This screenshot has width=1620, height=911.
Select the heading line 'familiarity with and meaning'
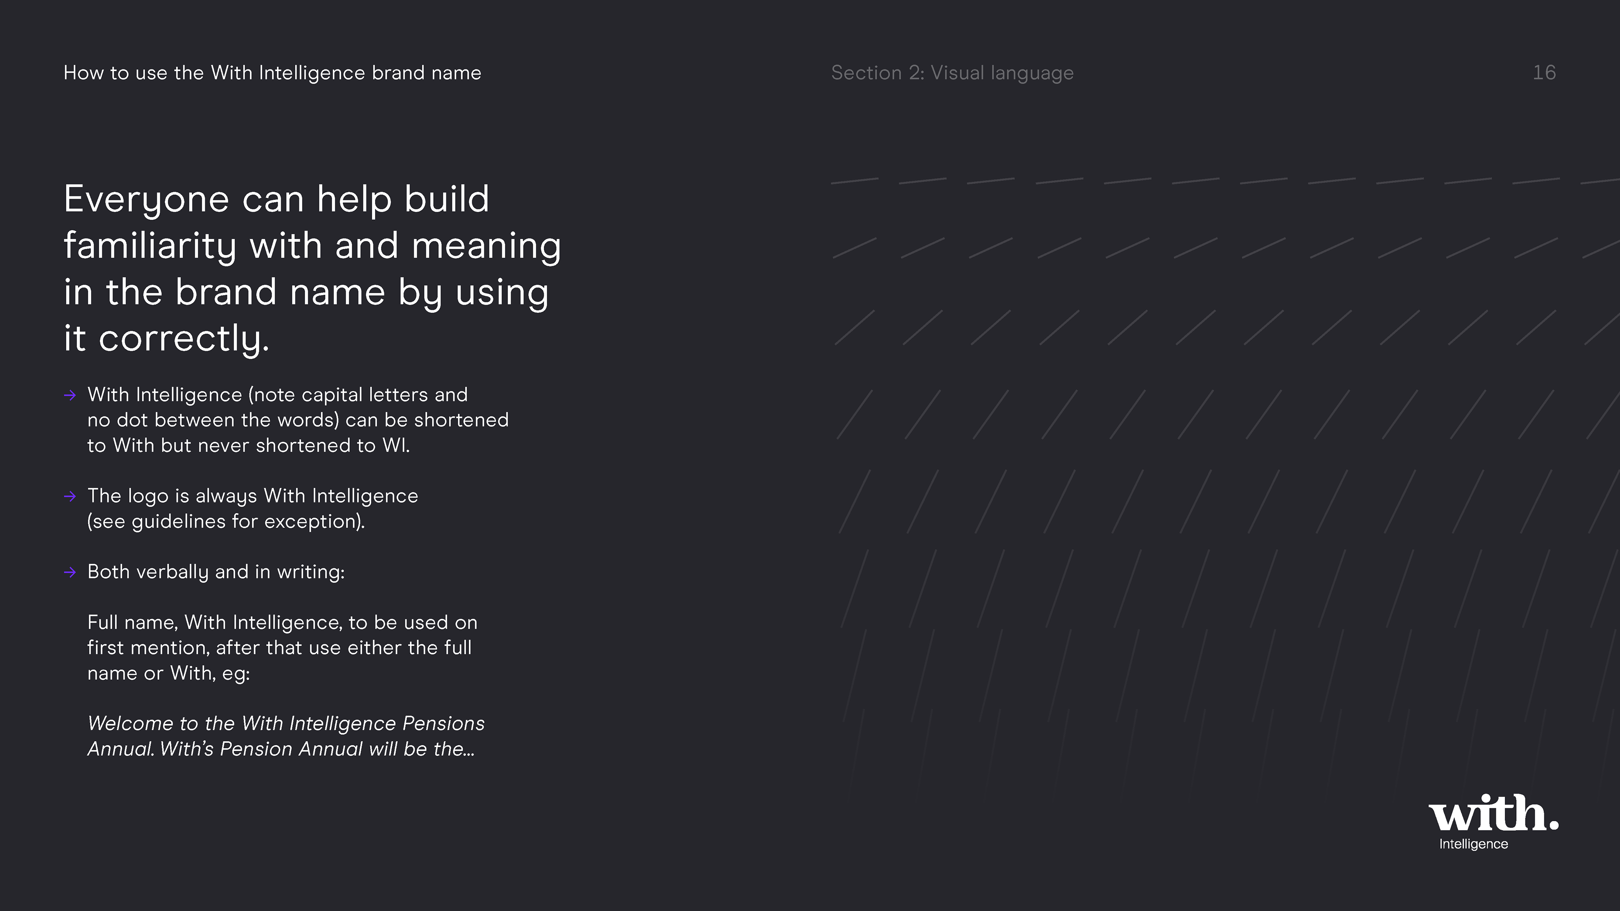(x=313, y=246)
